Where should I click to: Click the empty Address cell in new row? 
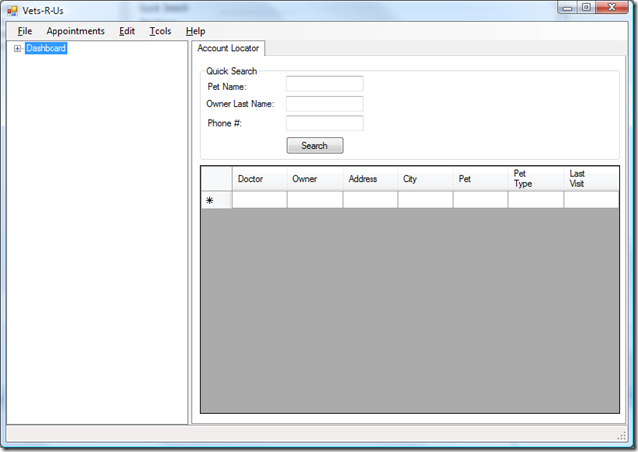[x=371, y=200]
